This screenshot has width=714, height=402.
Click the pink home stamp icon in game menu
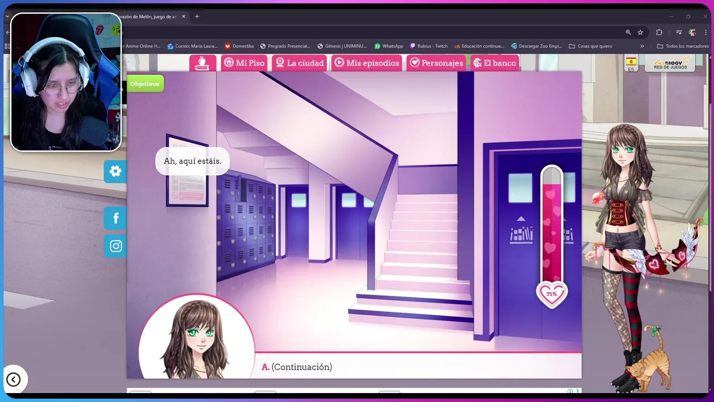[202, 63]
